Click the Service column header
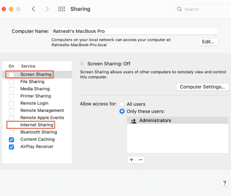This screenshot has width=231, height=196. tap(28, 66)
